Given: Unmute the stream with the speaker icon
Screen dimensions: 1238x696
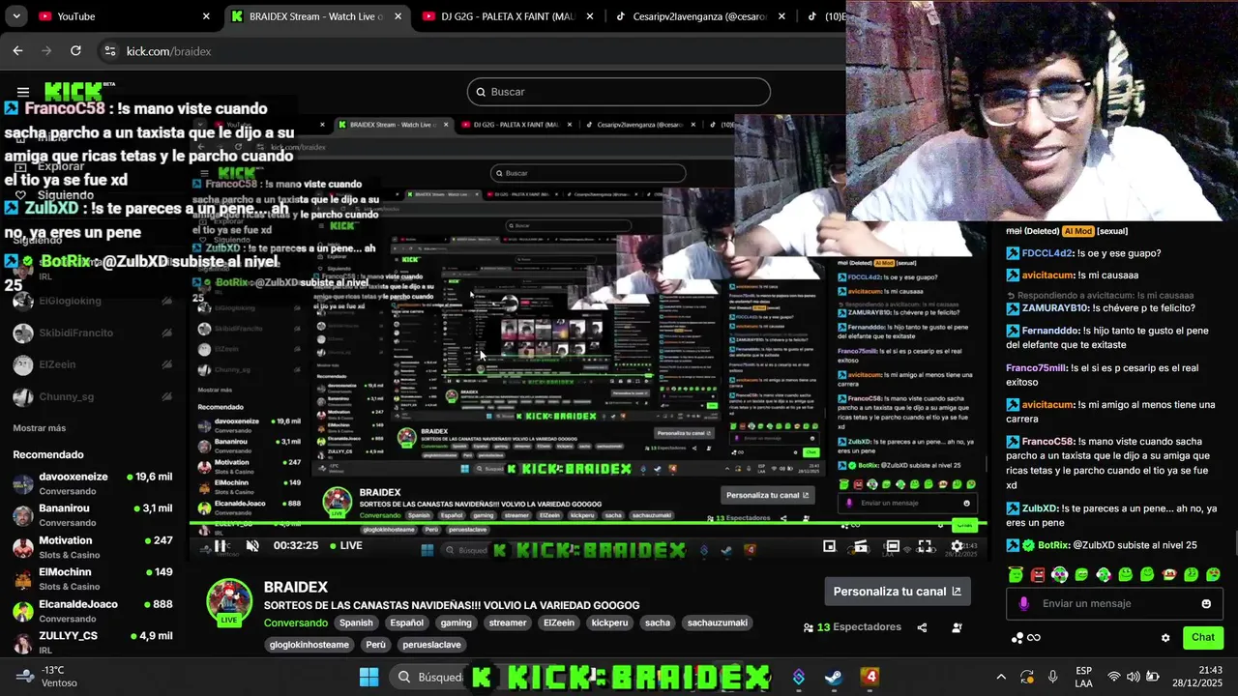Looking at the screenshot, I should (x=252, y=546).
